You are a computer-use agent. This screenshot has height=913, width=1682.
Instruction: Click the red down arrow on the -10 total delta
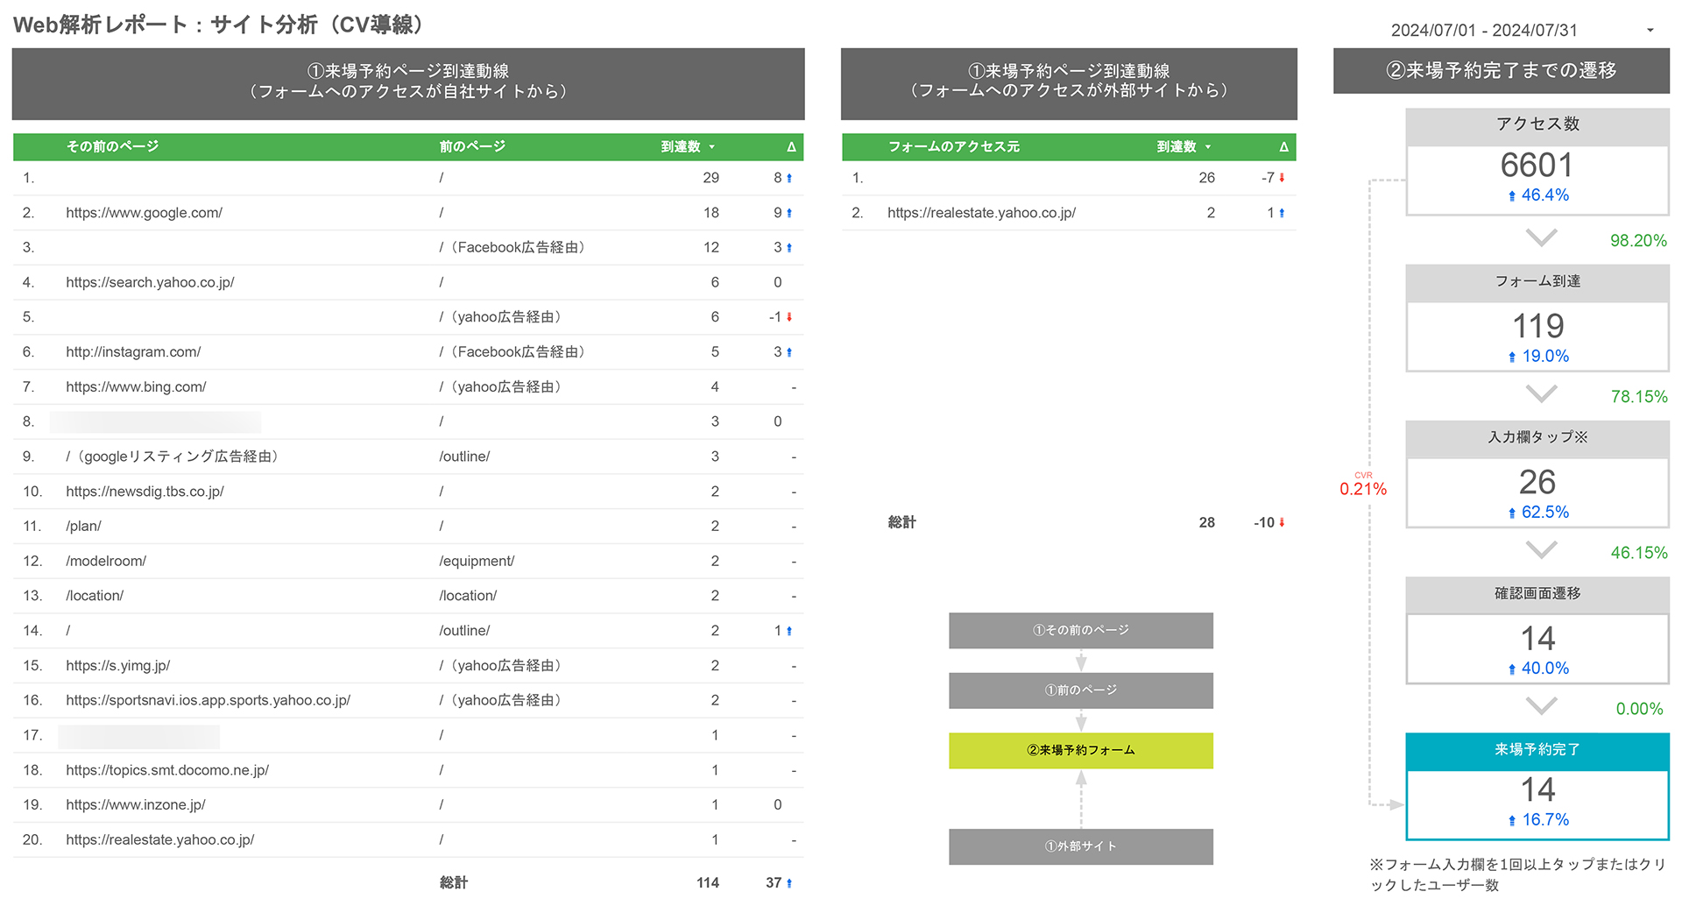pyautogui.click(x=1280, y=522)
